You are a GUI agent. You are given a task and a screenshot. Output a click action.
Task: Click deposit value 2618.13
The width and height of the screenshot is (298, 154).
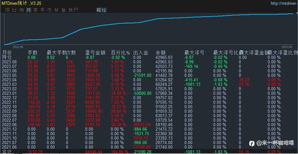(x=141, y=138)
